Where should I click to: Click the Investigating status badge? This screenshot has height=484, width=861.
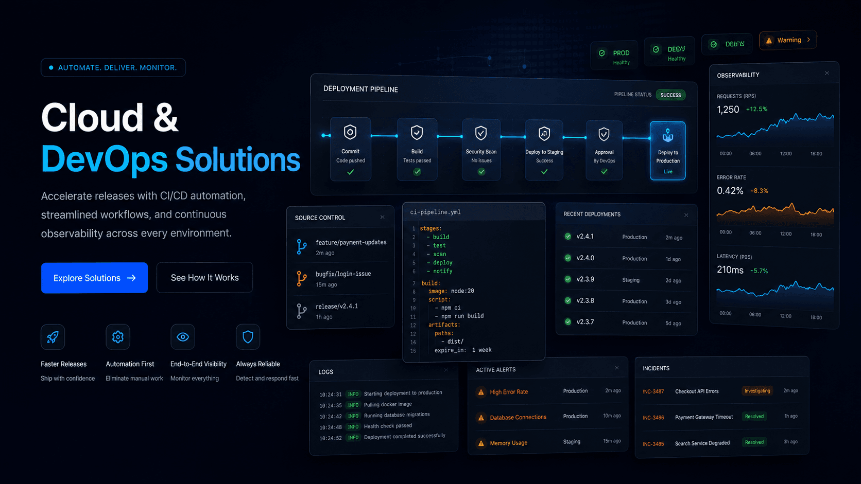tap(757, 391)
